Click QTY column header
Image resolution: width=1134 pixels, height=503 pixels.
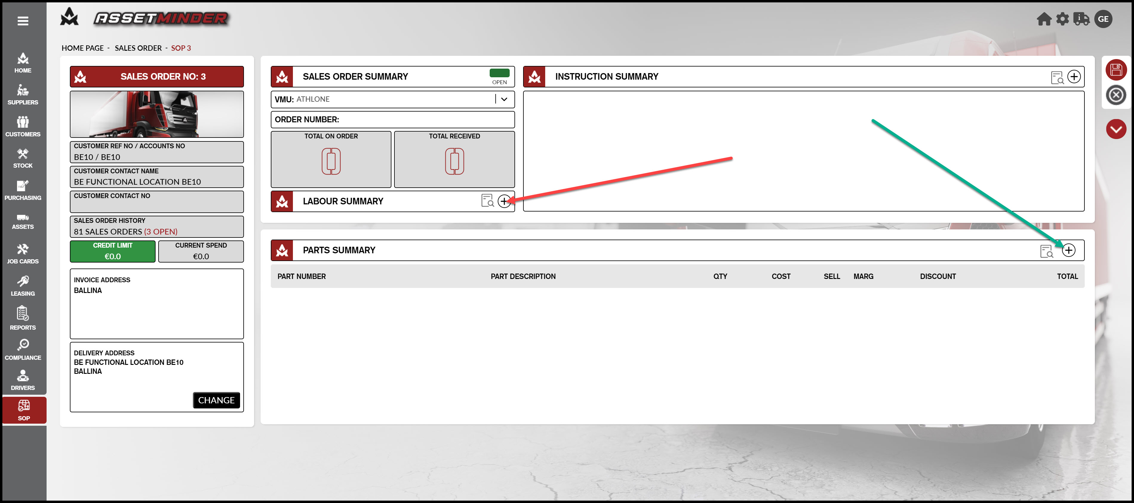pyautogui.click(x=720, y=277)
